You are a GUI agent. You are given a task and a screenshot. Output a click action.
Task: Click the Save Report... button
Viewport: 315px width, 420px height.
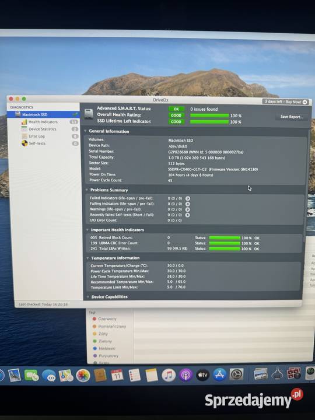(x=292, y=117)
